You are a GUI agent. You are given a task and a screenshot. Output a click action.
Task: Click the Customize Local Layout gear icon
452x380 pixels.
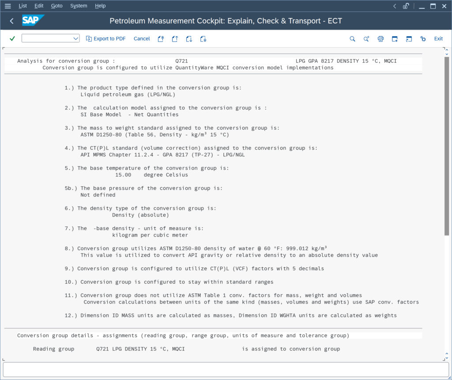click(423, 39)
